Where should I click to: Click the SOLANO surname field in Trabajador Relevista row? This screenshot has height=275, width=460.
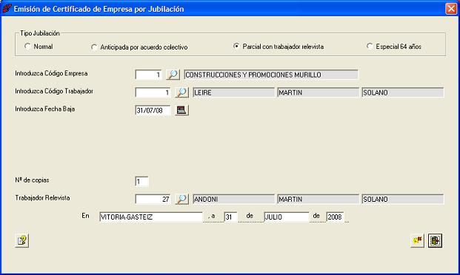(403, 199)
